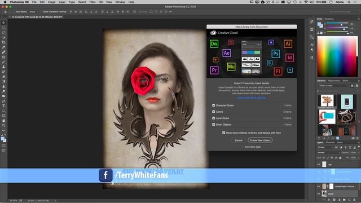Select the Eyedropper tool
The image size is (361, 203).
tap(3, 47)
